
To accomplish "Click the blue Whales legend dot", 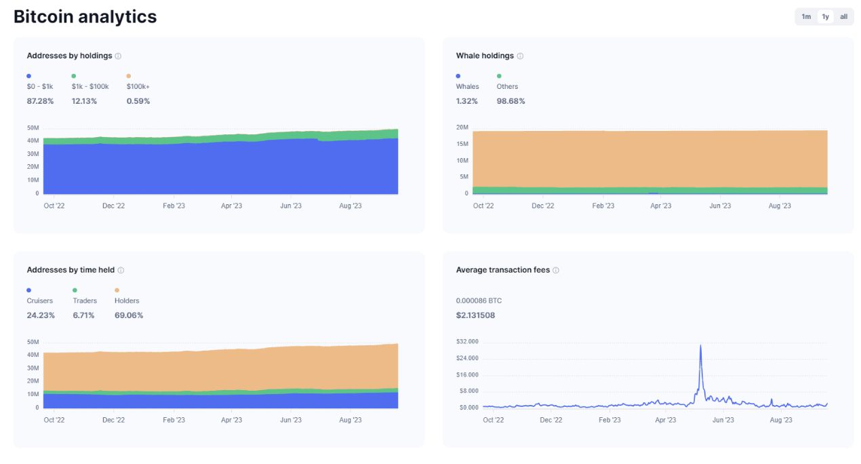I will (458, 76).
